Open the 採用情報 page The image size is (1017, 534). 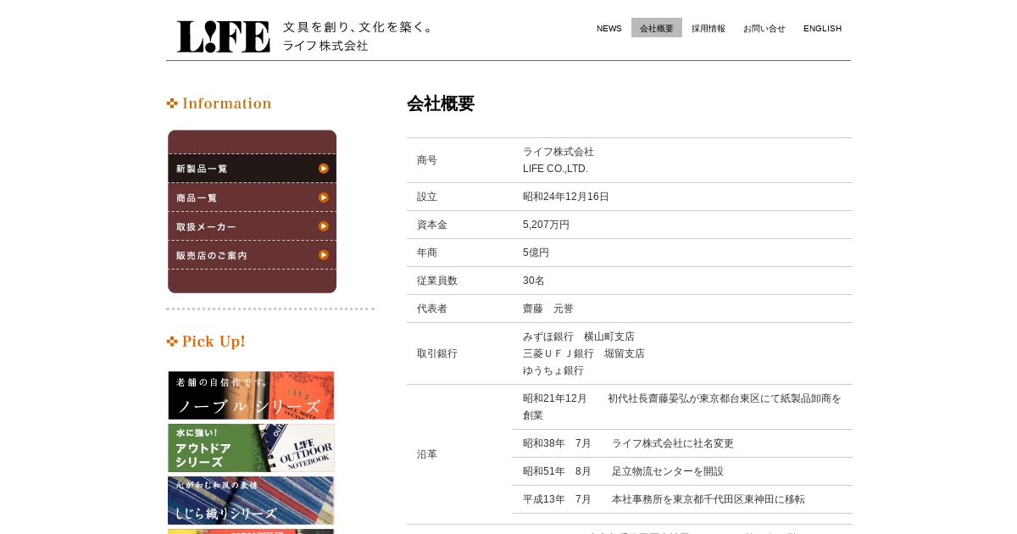click(709, 28)
